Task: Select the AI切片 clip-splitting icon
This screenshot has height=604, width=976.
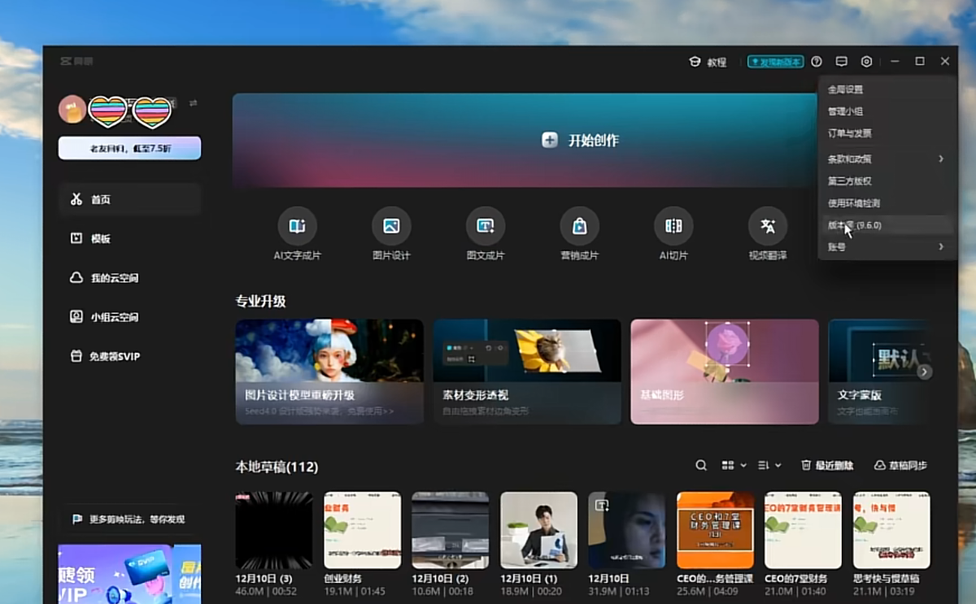Action: (673, 227)
